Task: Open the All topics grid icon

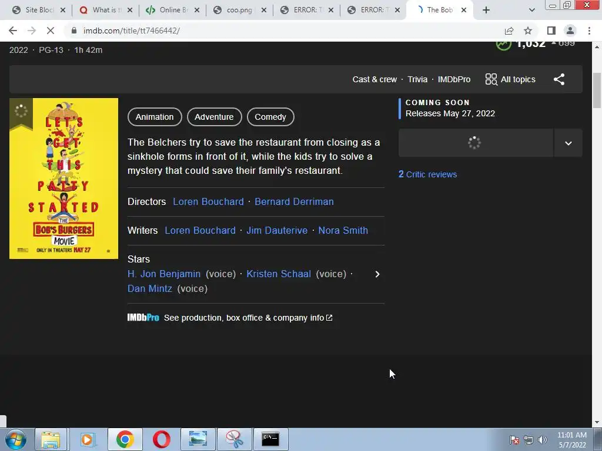Action: point(491,79)
